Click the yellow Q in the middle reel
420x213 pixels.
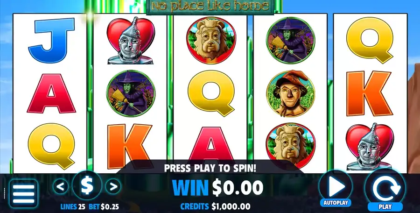click(x=211, y=93)
